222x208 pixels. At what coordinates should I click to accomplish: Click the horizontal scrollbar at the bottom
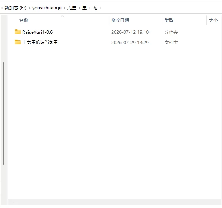click(x=106, y=202)
